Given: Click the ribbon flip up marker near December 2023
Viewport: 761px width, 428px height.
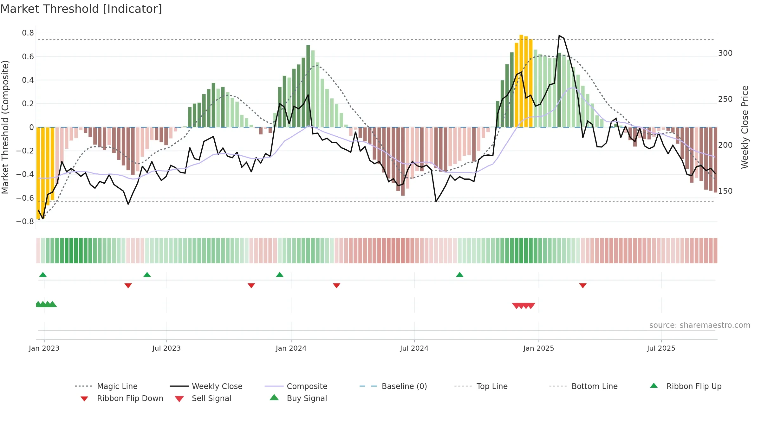Looking at the screenshot, I should click(x=280, y=275).
